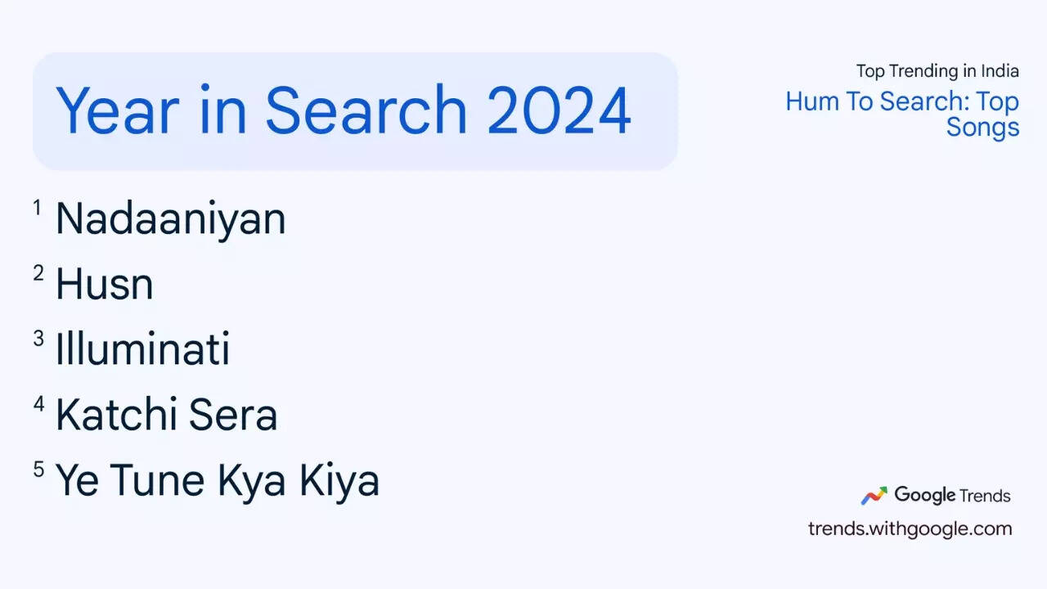Select the song Nadaaniyan

pos(170,219)
